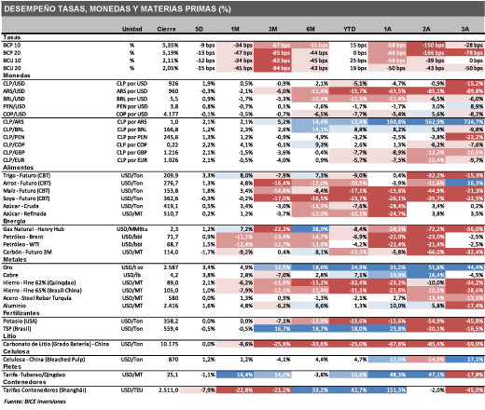The height and width of the screenshot is (410, 485).
Task: Click the Unidad column header
Action: 132,29
